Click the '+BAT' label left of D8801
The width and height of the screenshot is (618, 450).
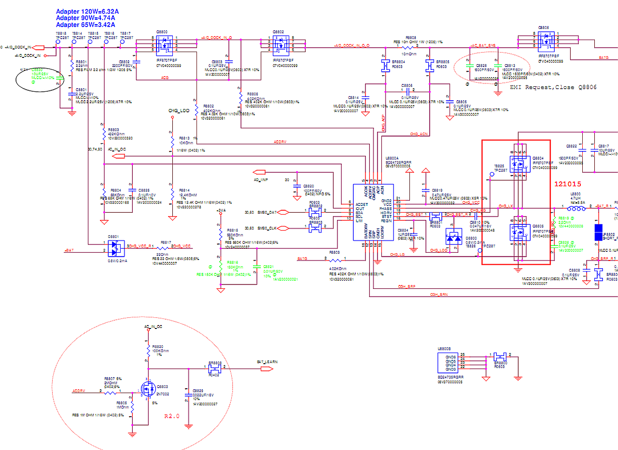[69, 251]
